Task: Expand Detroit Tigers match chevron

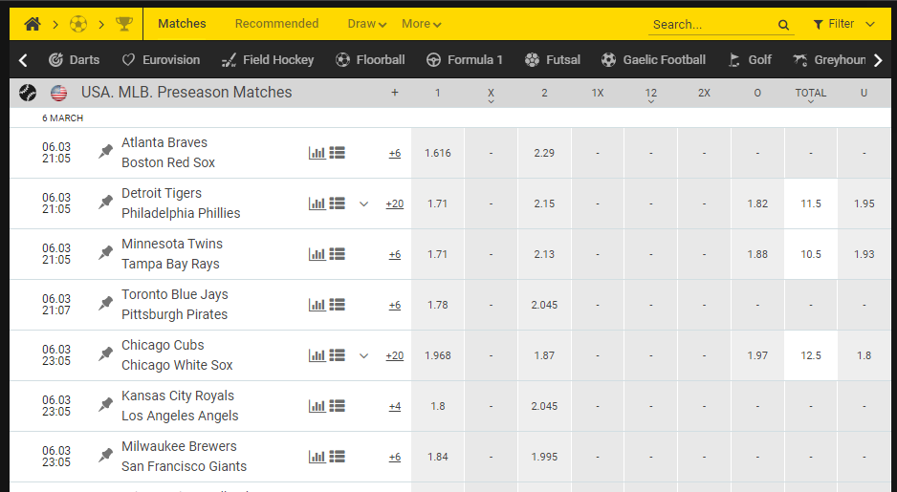Action: point(363,204)
